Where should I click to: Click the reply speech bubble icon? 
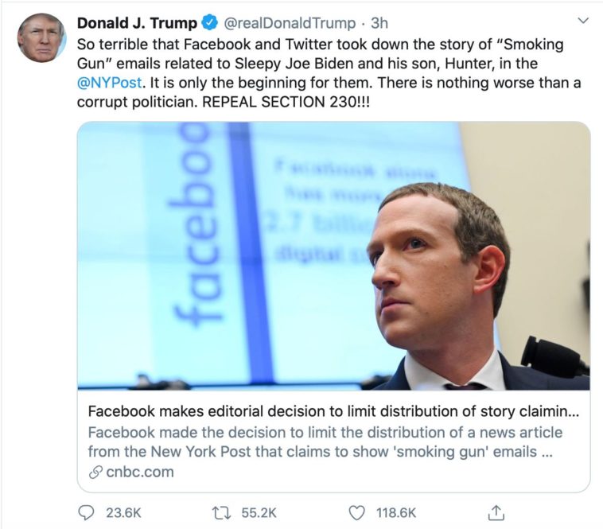(x=86, y=512)
